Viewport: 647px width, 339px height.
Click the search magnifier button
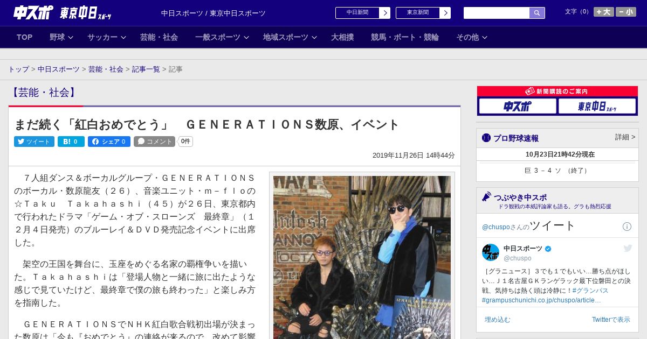[x=537, y=13]
